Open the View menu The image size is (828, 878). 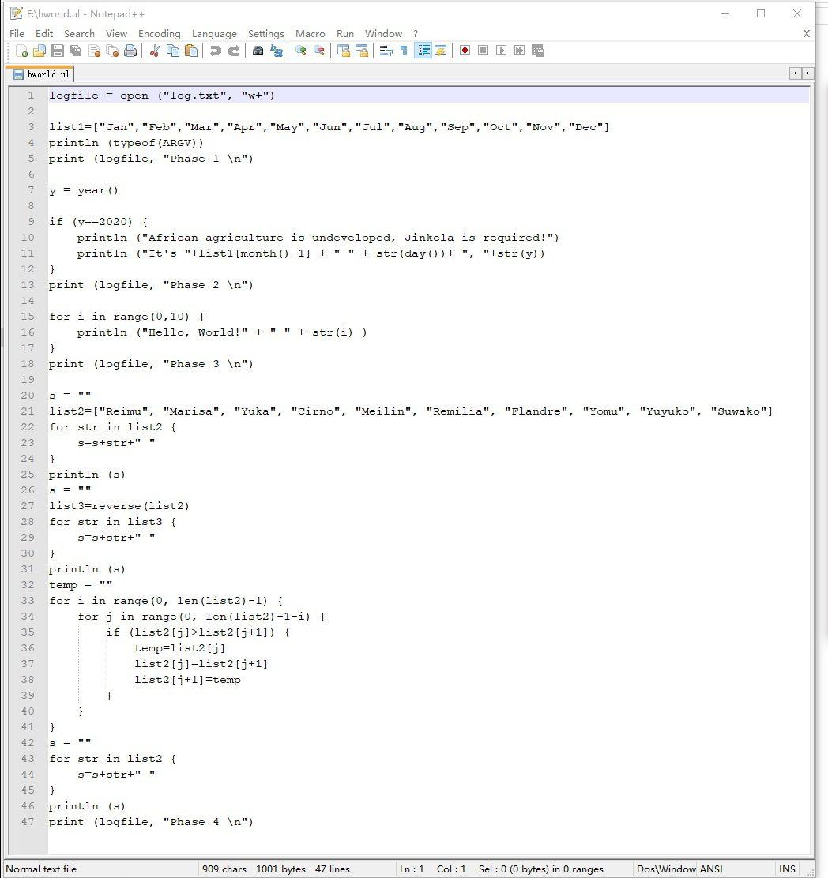pyautogui.click(x=116, y=34)
